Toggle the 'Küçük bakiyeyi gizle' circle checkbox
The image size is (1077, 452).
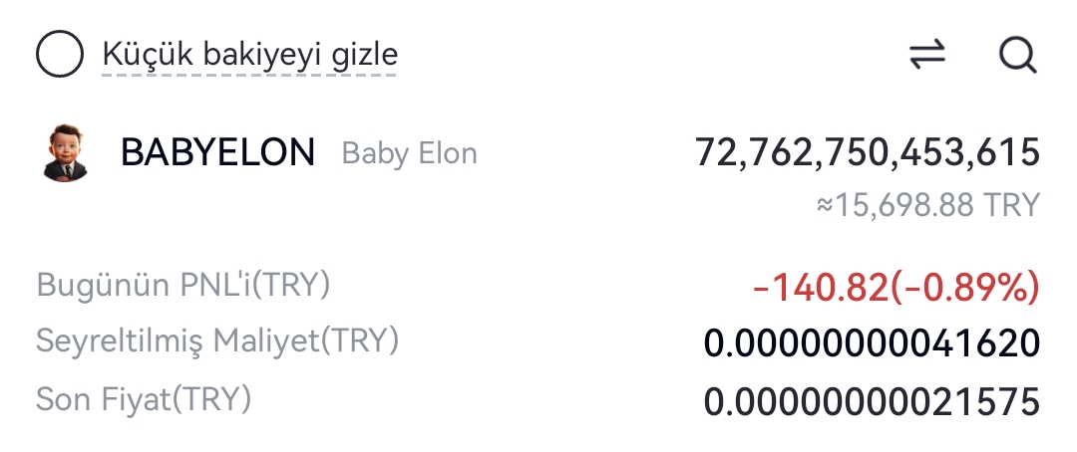pyautogui.click(x=60, y=54)
